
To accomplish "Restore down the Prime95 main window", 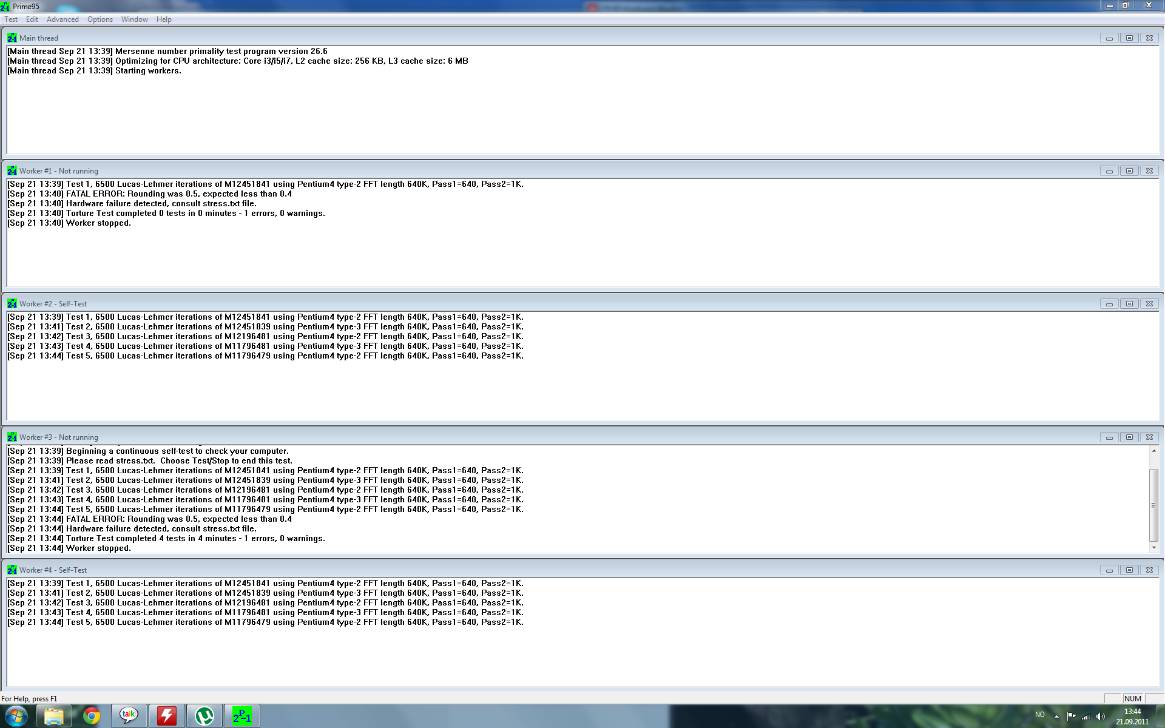I will pyautogui.click(x=1126, y=5).
